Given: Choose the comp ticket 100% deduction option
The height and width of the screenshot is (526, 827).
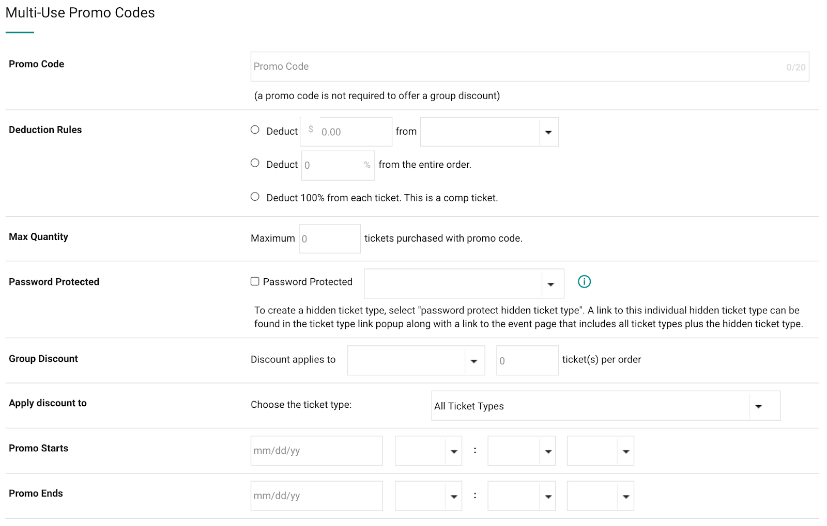Looking at the screenshot, I should coord(254,196).
